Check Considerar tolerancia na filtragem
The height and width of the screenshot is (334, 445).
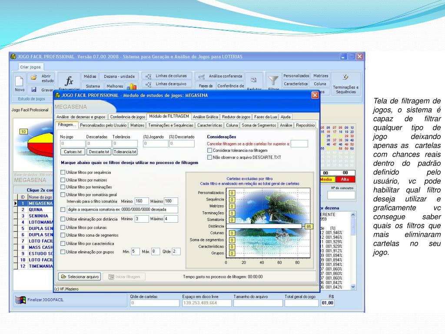pyautogui.click(x=210, y=150)
